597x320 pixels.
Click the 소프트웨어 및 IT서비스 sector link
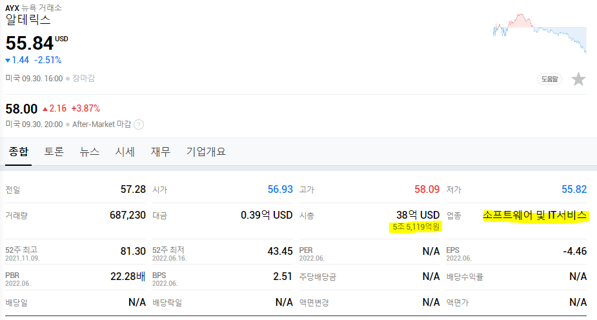(x=535, y=215)
